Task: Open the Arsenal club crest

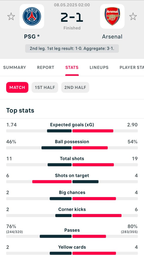Action: tap(112, 17)
